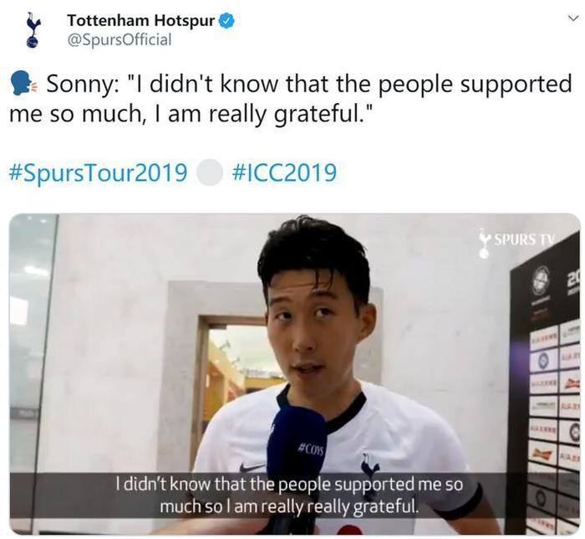This screenshot has height=539, width=585.
Task: Open the tweet options chevron menu
Action: tap(572, 18)
